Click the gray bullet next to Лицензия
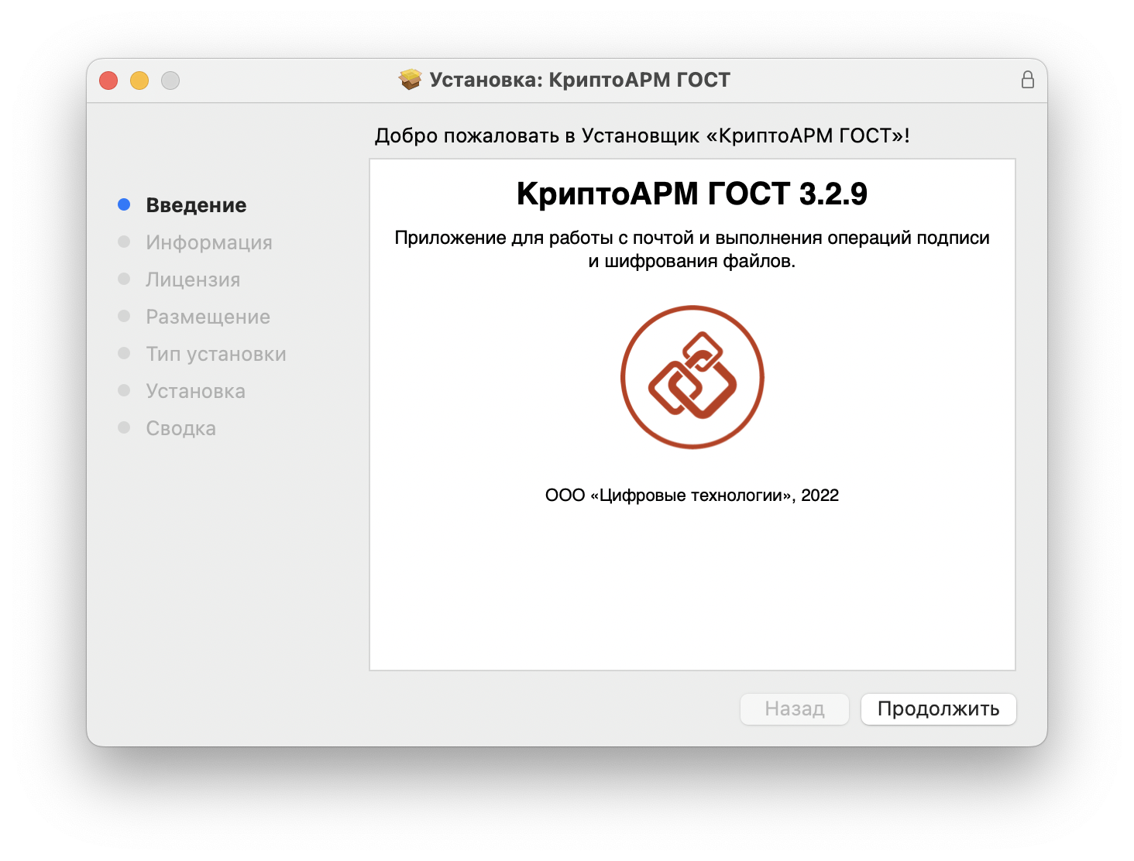 [124, 278]
